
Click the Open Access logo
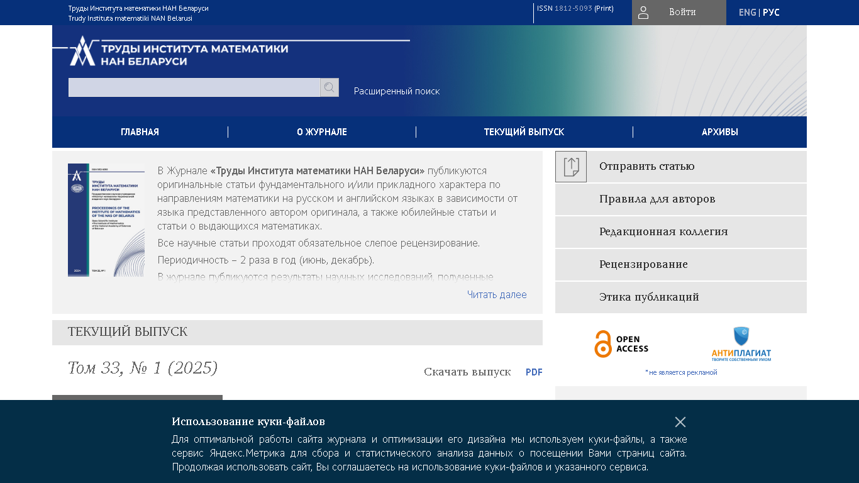[x=621, y=344]
